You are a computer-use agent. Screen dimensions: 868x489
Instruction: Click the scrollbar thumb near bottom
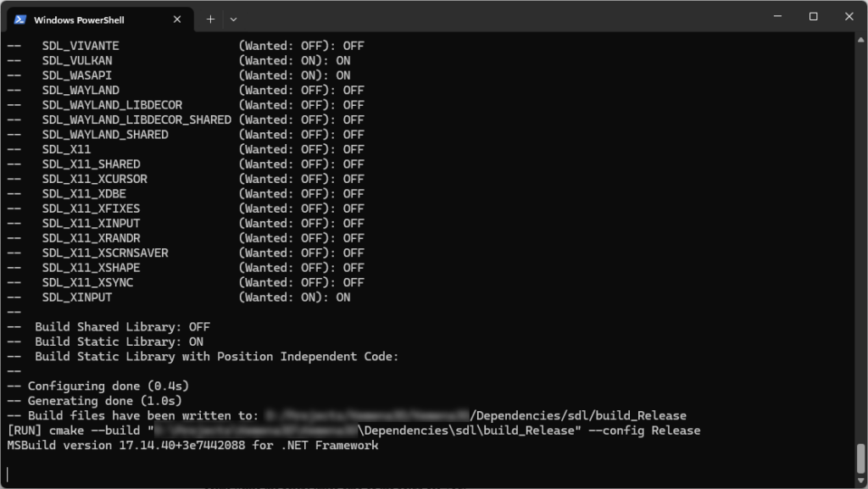(x=861, y=458)
